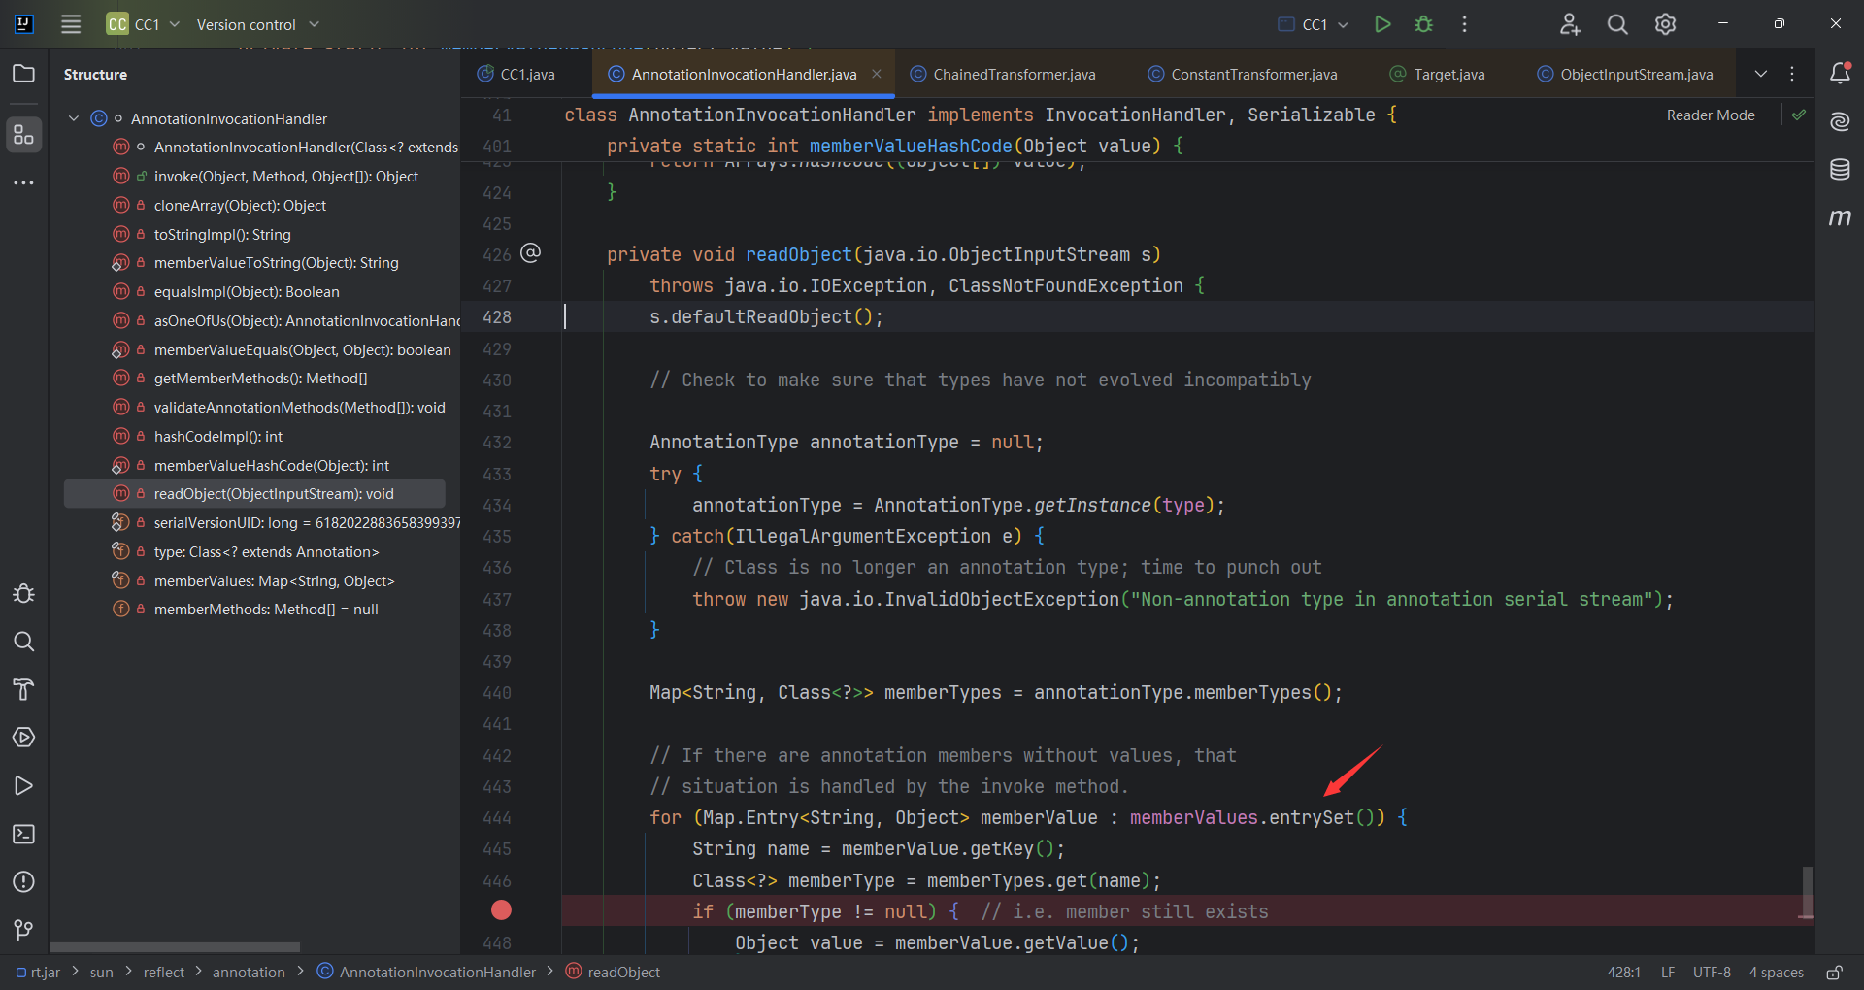Viewport: 1864px width, 990px height.
Task: Open the Maven tool window
Action: click(x=1840, y=217)
